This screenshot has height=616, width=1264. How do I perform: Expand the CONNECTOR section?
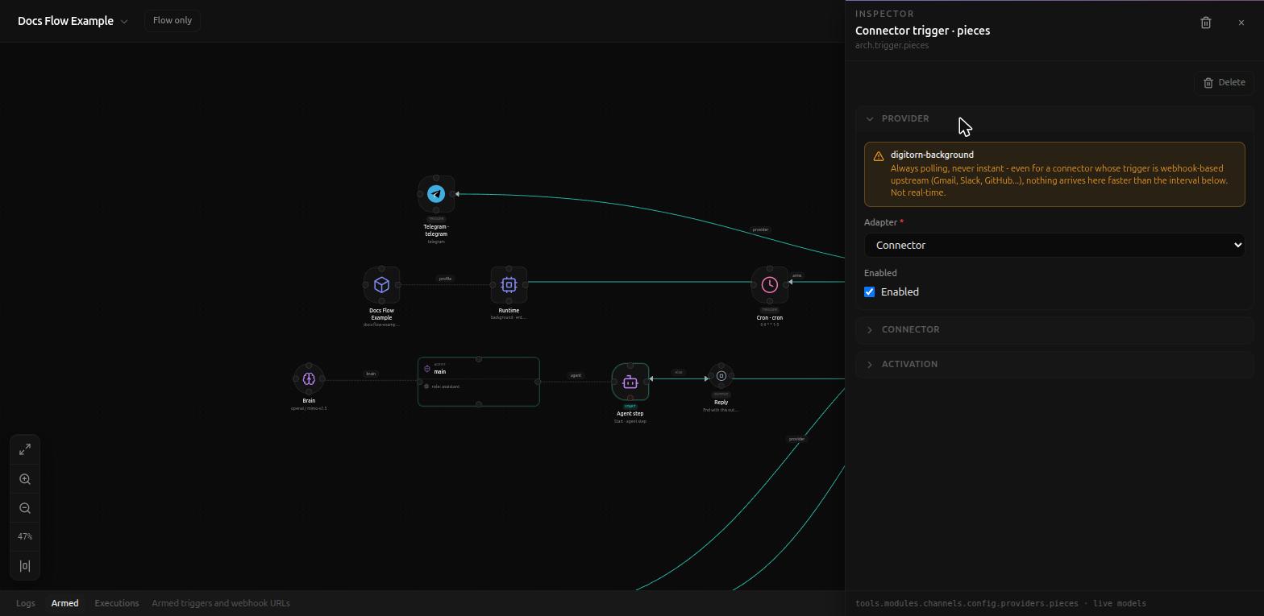click(1054, 329)
